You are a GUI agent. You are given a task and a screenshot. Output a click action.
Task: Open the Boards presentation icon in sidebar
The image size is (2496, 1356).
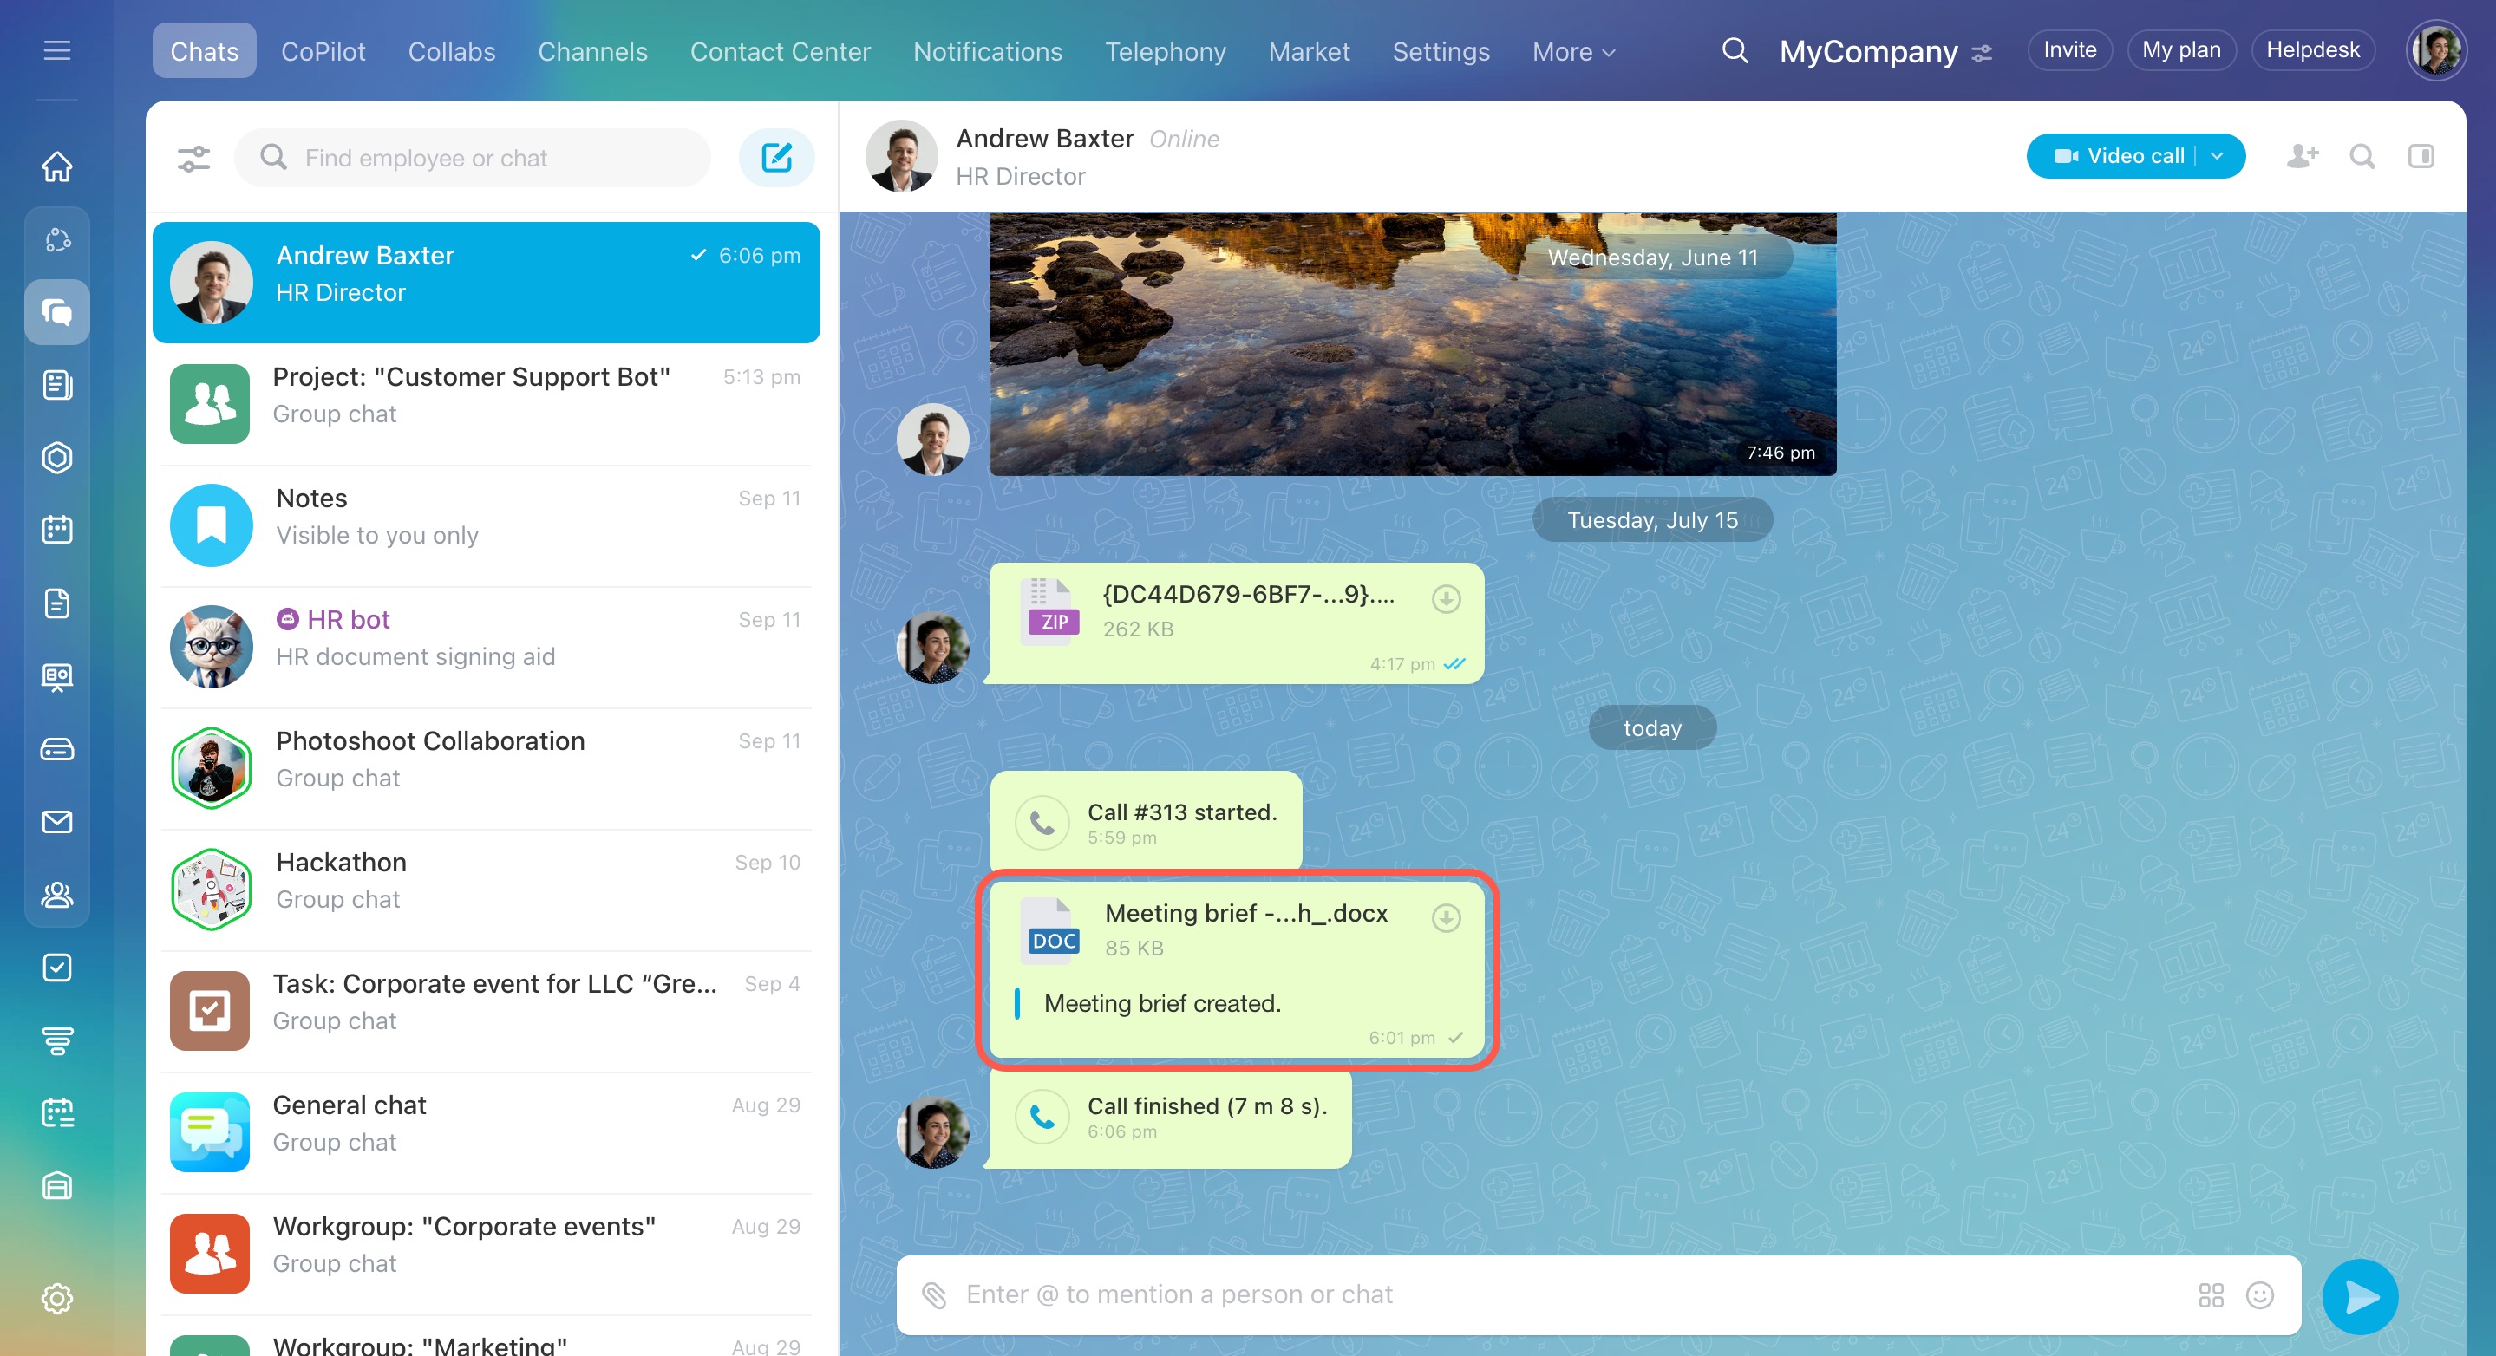[57, 676]
